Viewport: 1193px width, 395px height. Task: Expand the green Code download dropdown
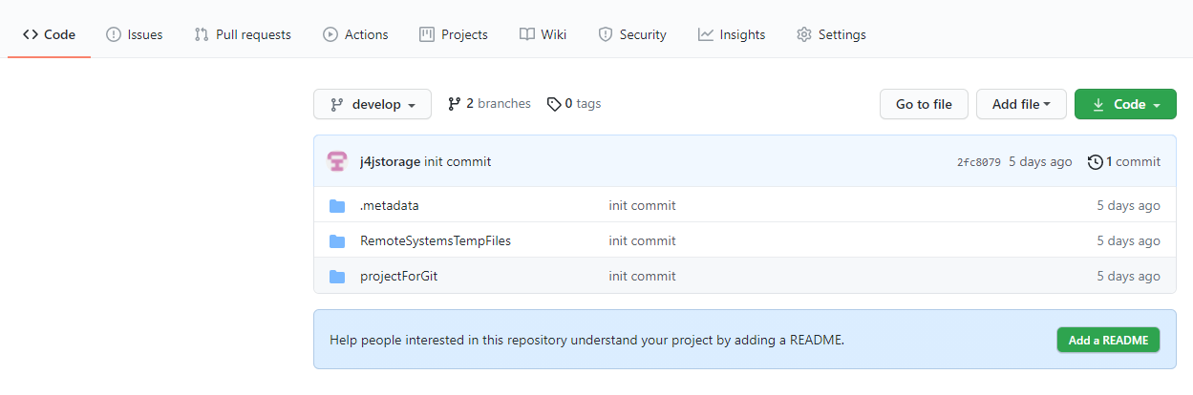click(1125, 105)
